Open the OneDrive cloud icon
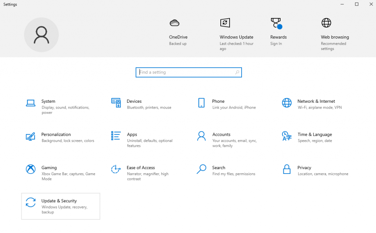Viewport: 376px width, 233px height. 174,23
